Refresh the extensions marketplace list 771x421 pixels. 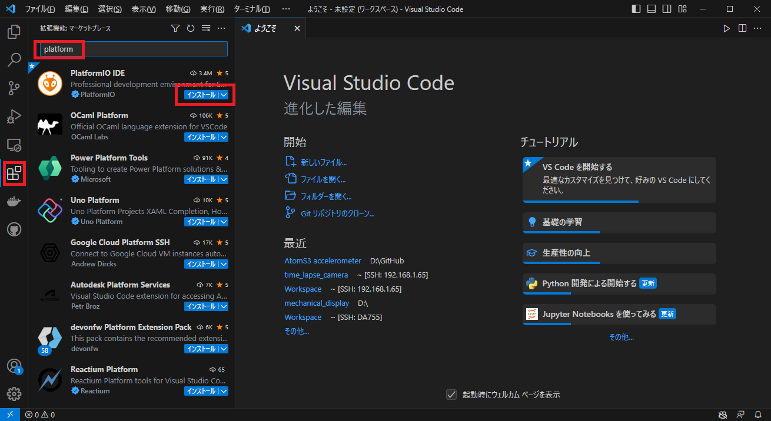(190, 28)
